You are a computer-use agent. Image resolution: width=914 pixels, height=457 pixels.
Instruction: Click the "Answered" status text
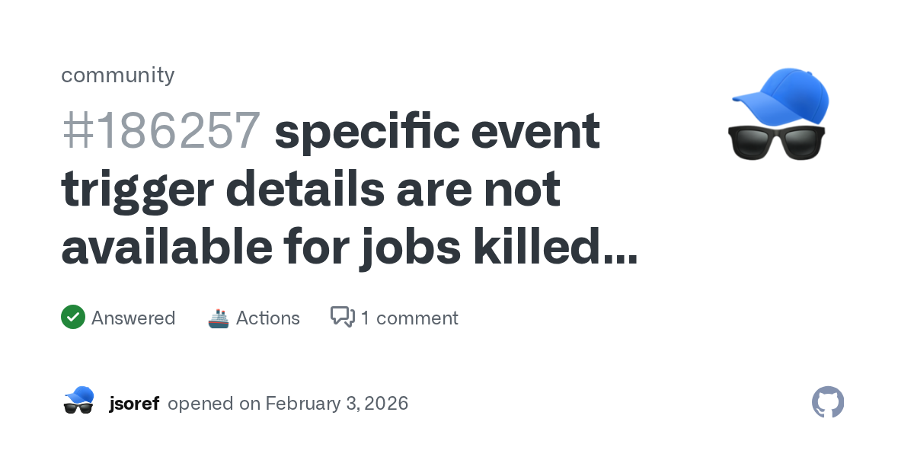click(133, 318)
